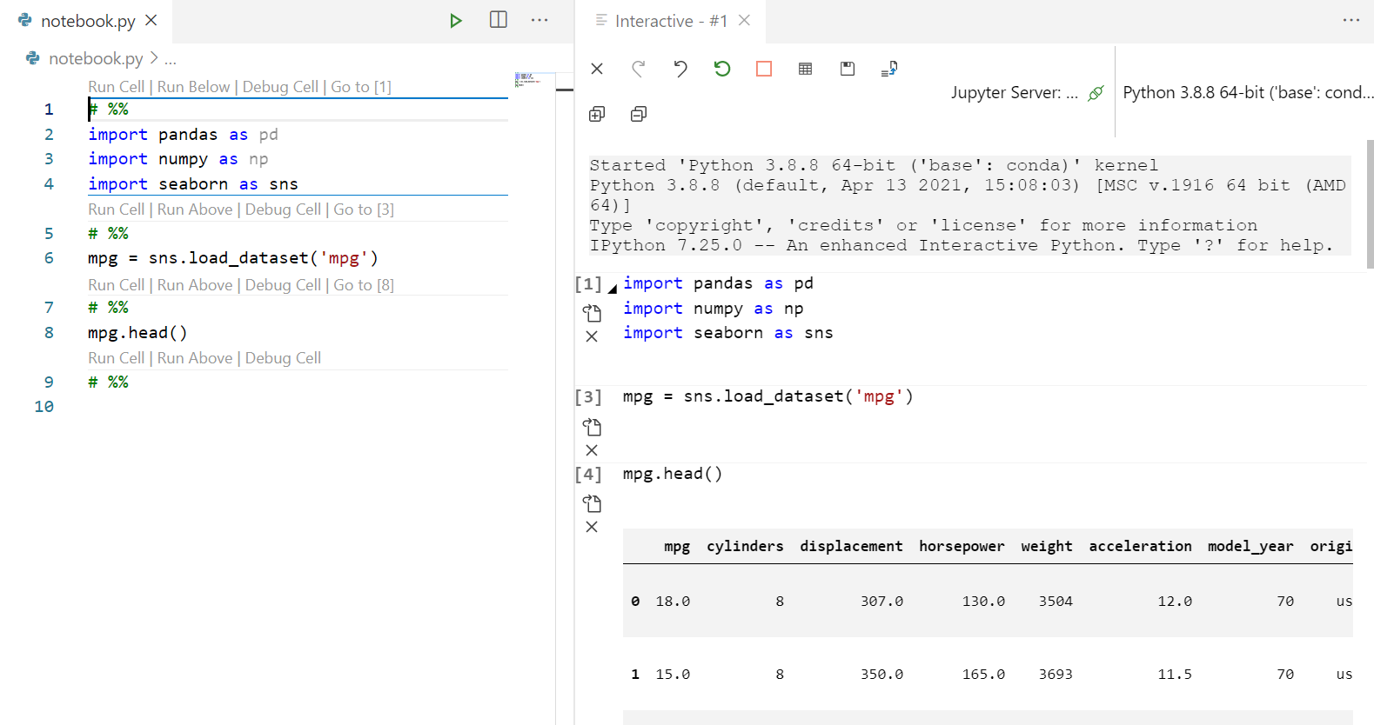
Task: Open the variable explorer table icon
Action: (x=805, y=69)
